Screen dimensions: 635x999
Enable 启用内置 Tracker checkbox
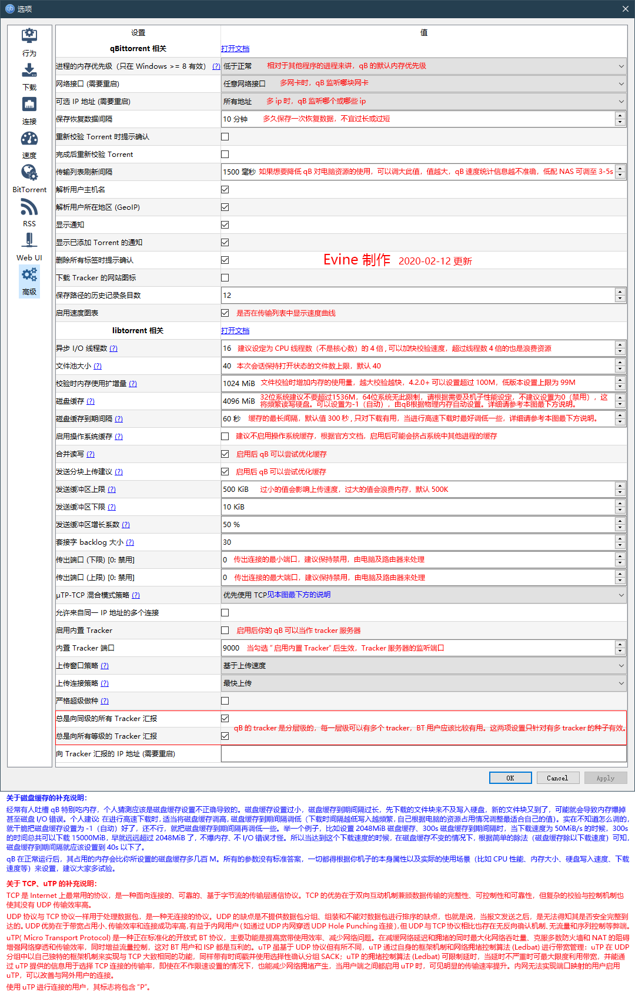point(225,630)
